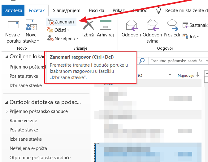Switch to the Fascikla tab
The height and width of the screenshot is (162, 208).
coord(97,10)
